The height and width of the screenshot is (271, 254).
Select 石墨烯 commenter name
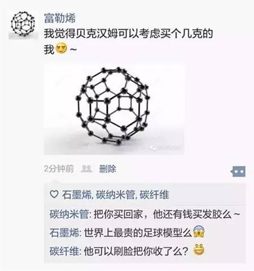tap(64, 233)
